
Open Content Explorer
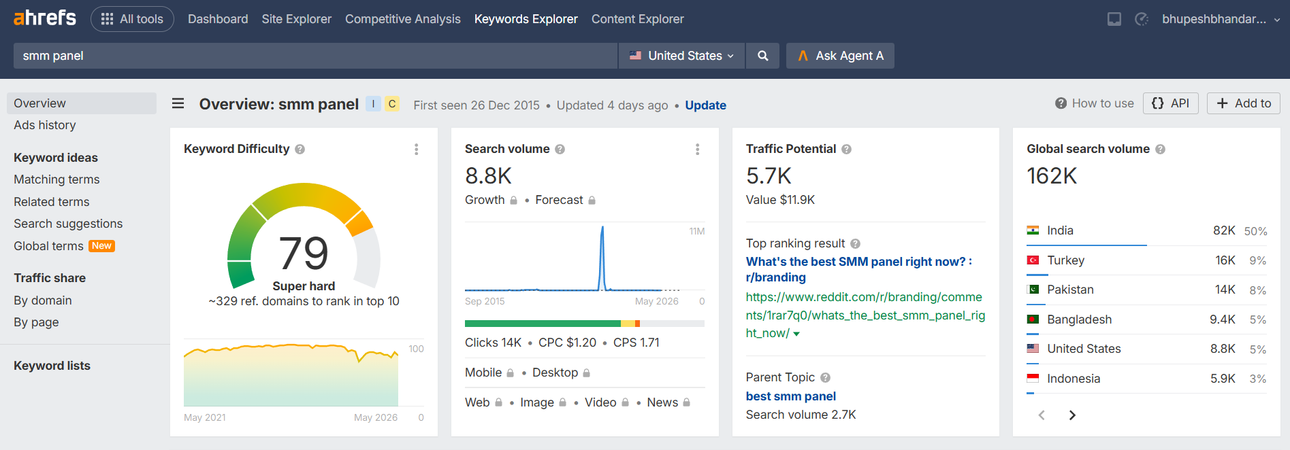tap(638, 19)
